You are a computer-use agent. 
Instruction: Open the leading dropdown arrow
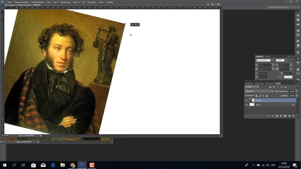pyautogui.click(x=291, y=65)
